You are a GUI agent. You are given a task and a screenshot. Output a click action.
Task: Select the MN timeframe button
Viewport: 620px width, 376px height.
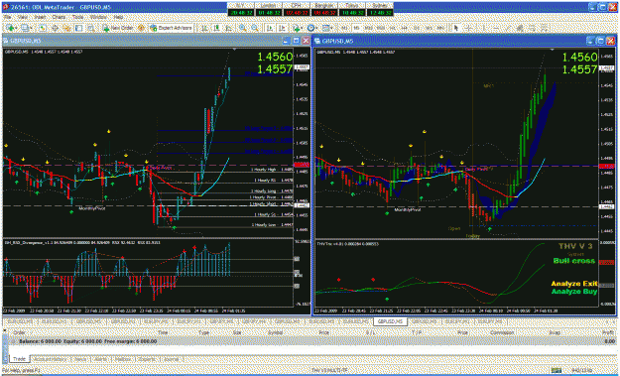(x=440, y=28)
